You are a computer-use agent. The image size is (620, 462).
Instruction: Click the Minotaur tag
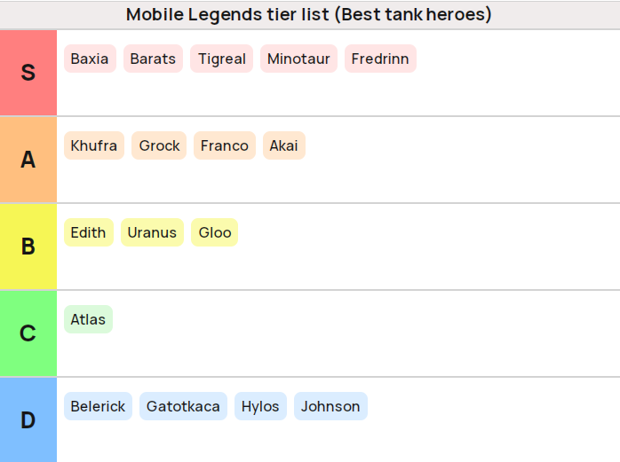coord(298,59)
